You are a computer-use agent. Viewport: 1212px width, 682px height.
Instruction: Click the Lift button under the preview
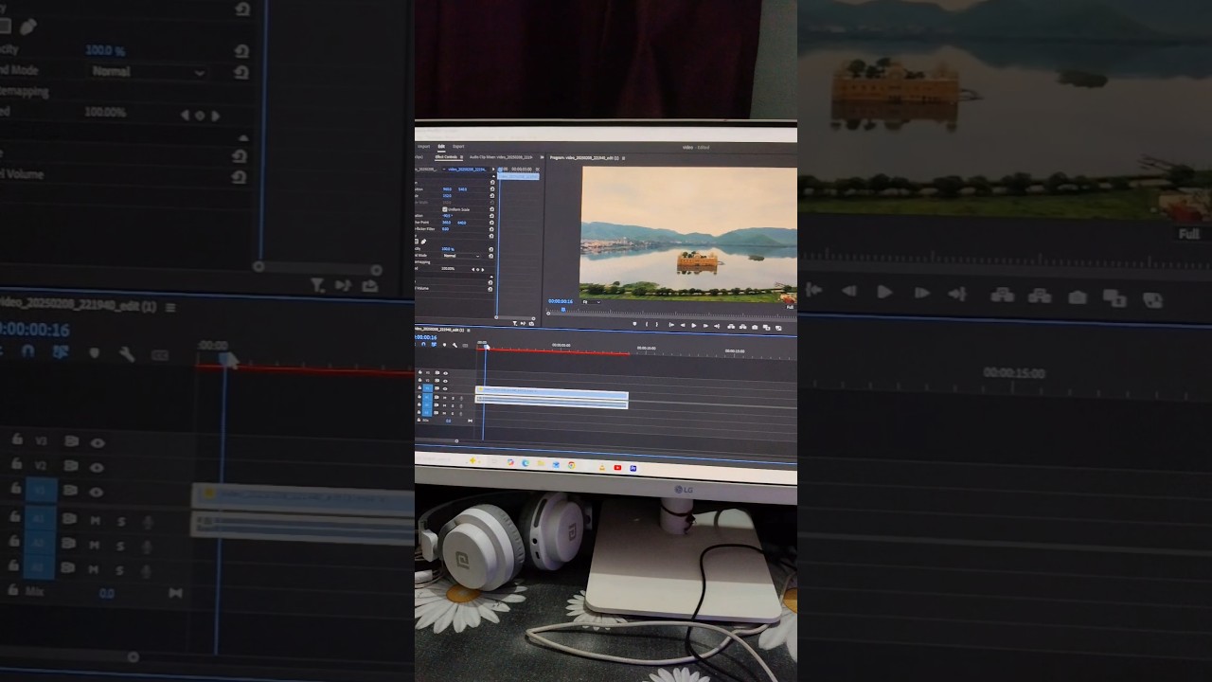[x=731, y=326]
